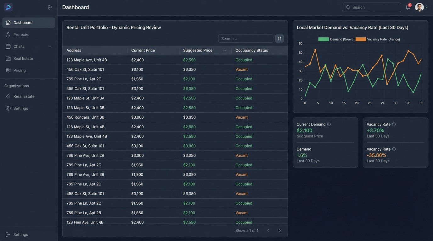This screenshot has width=433, height=241.
Task: Toggle the Demand (Green) legend swatch
Action: [323, 39]
